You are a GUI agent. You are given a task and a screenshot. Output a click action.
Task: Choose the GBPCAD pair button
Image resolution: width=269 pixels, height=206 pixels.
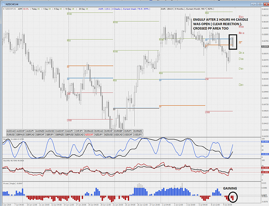[x=31, y=135]
